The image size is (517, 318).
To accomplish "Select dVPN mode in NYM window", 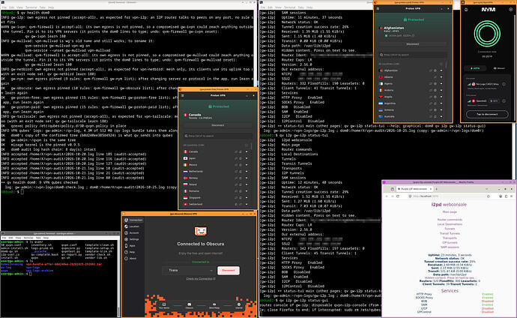I will click(475, 68).
